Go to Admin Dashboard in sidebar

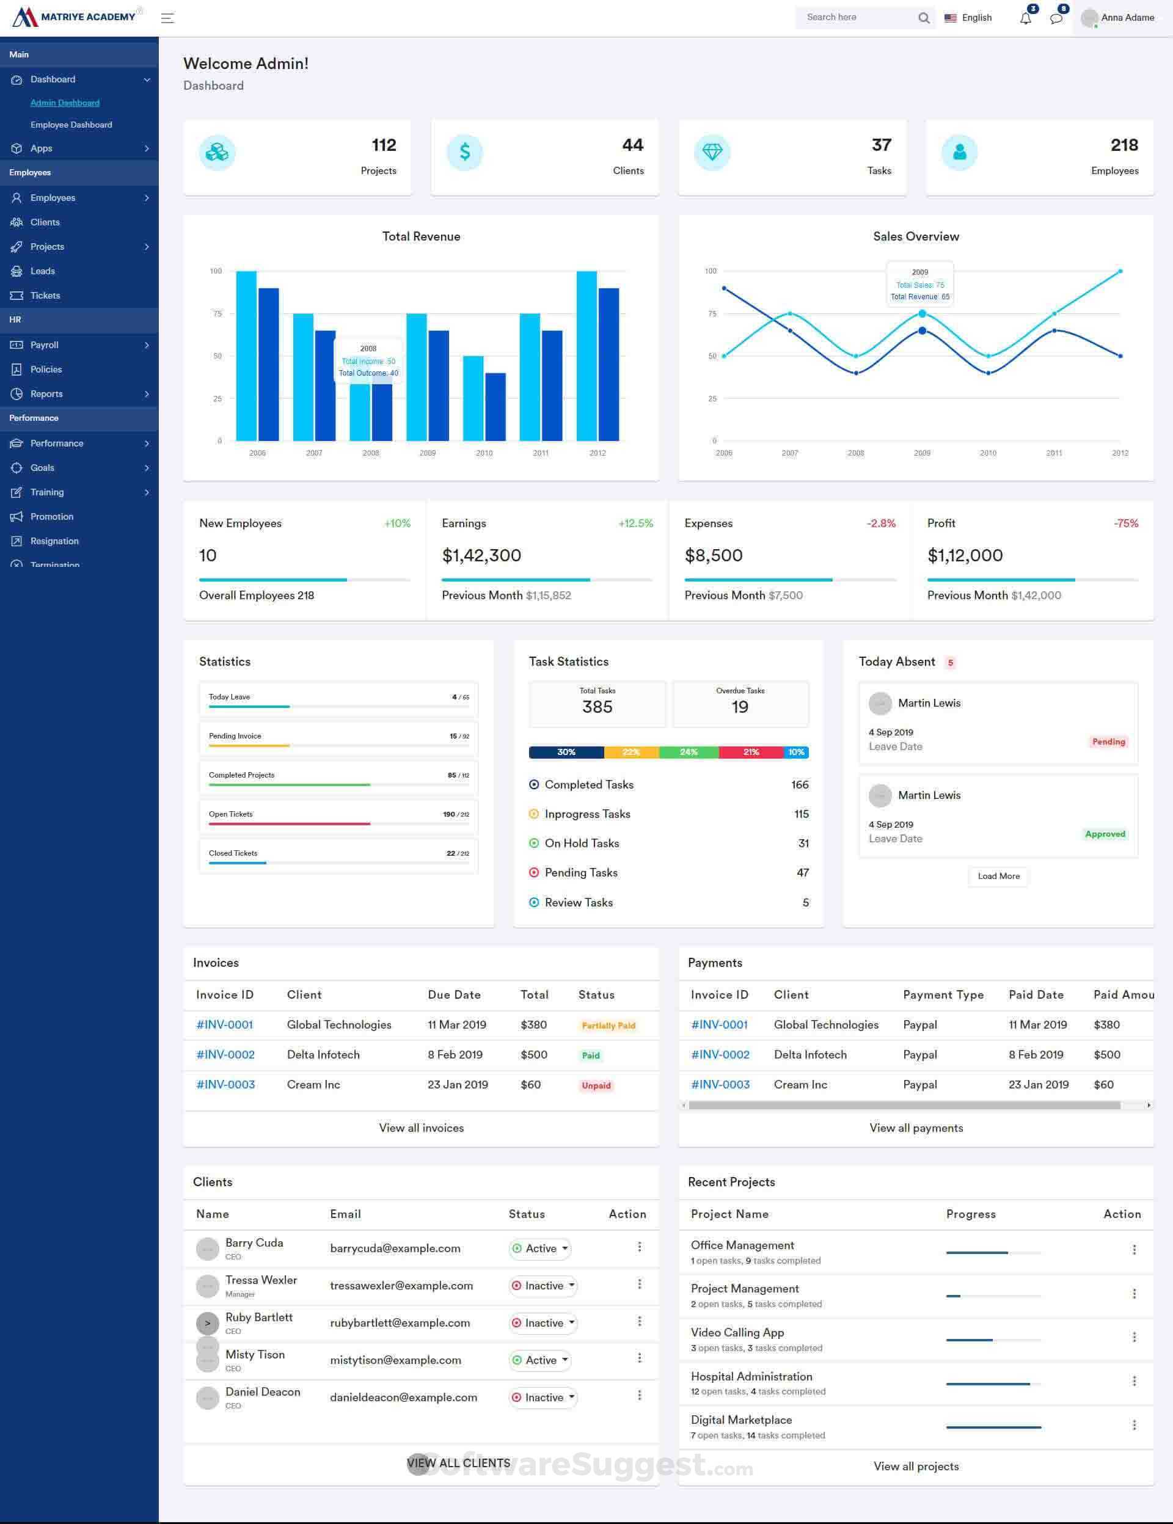(x=65, y=103)
